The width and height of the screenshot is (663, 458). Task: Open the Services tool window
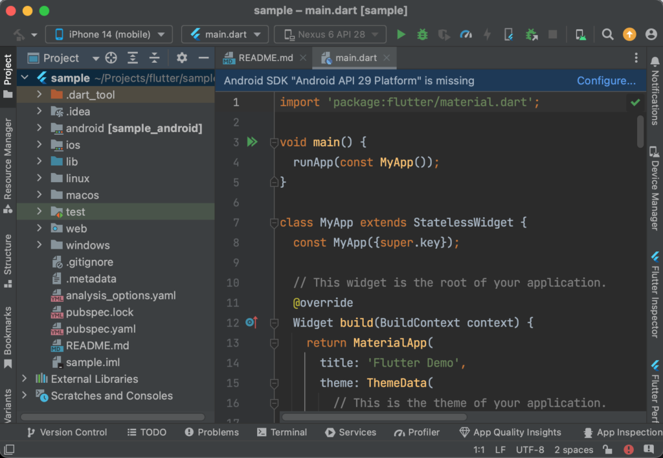coord(350,432)
